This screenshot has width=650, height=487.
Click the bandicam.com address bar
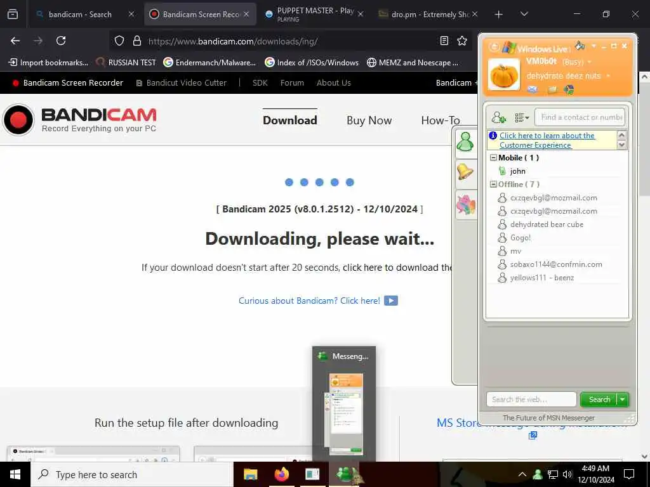pos(290,41)
